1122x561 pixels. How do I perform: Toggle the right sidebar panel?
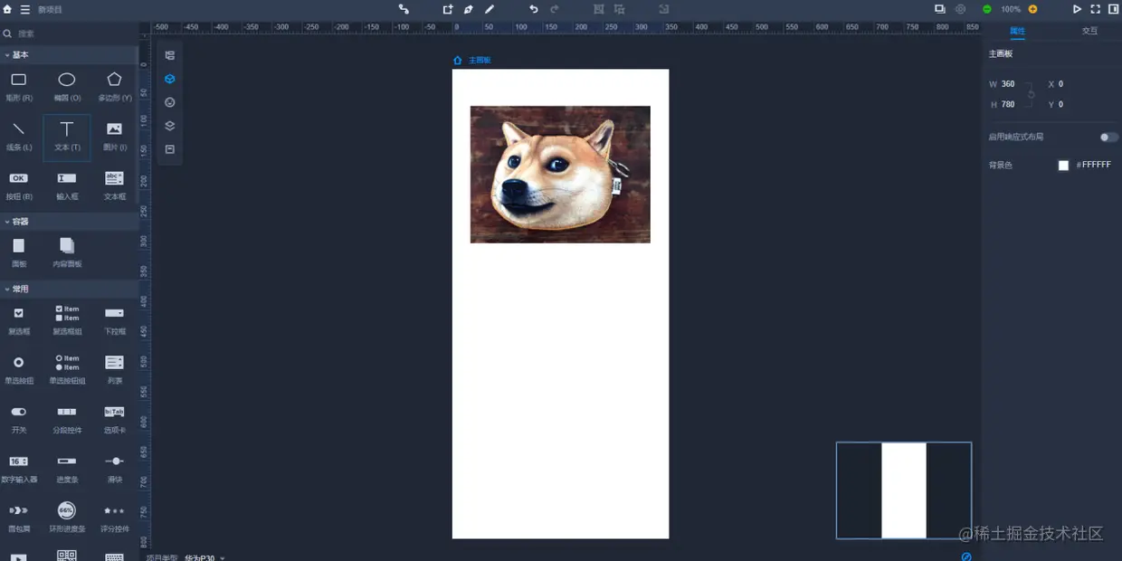[x=1113, y=9]
